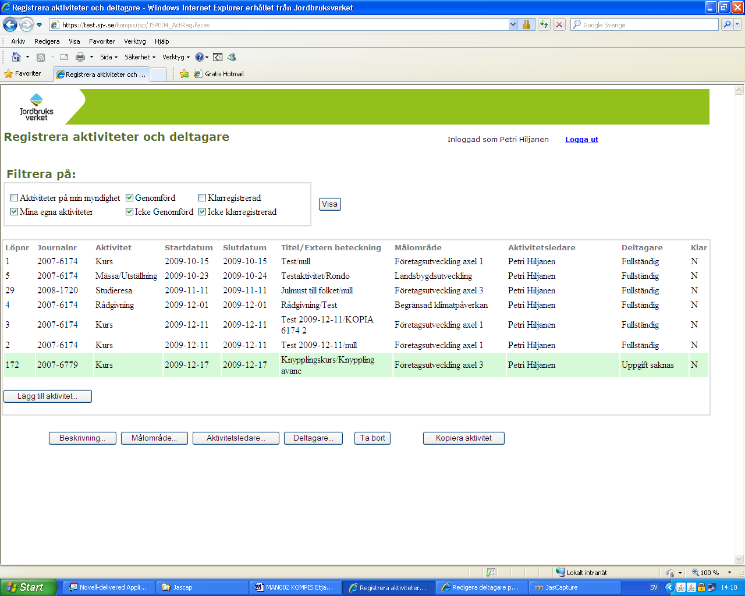The width and height of the screenshot is (745, 596).
Task: Click the yellow padlock tray icon
Action: pos(701,587)
